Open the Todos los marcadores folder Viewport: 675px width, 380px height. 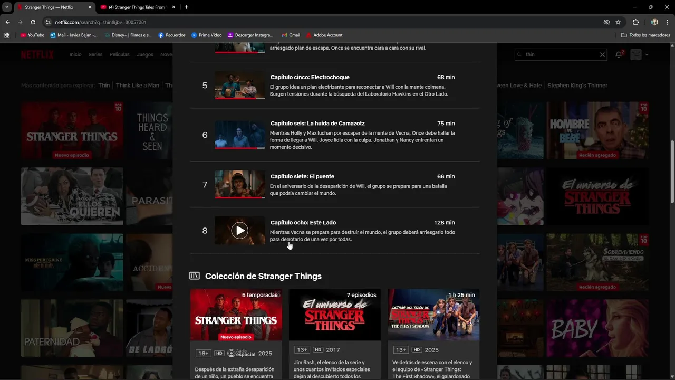point(645,35)
